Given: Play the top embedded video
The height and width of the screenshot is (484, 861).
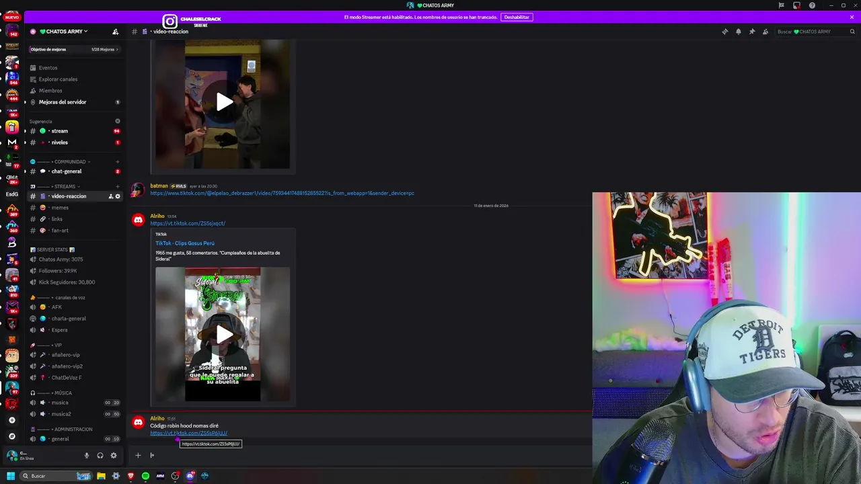Looking at the screenshot, I should tap(224, 102).
